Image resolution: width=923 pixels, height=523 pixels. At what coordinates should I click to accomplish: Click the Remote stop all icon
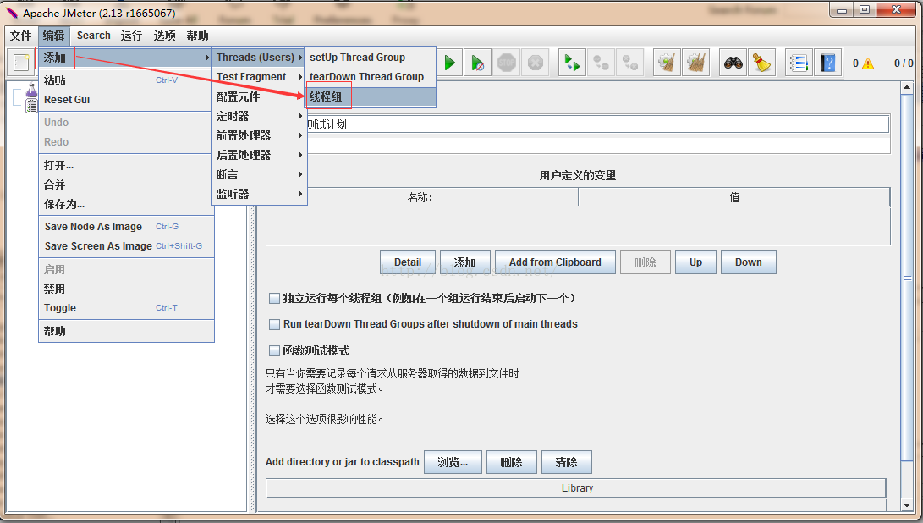[601, 63]
